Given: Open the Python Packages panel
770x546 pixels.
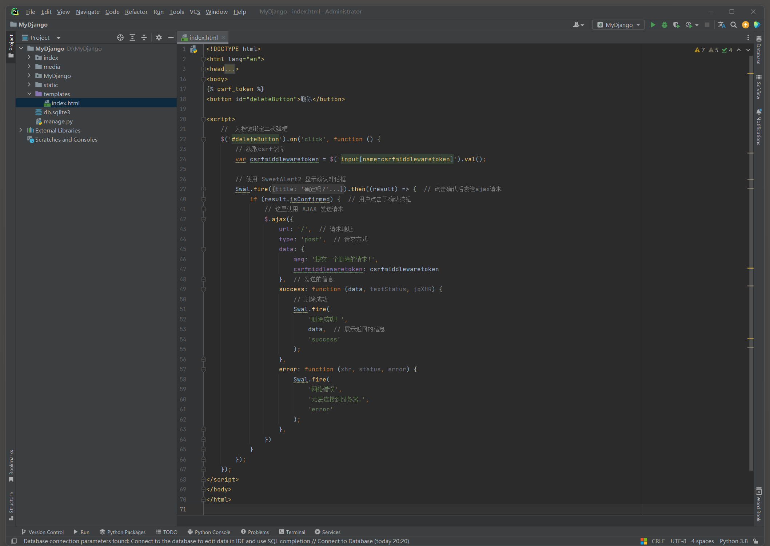Looking at the screenshot, I should [123, 532].
